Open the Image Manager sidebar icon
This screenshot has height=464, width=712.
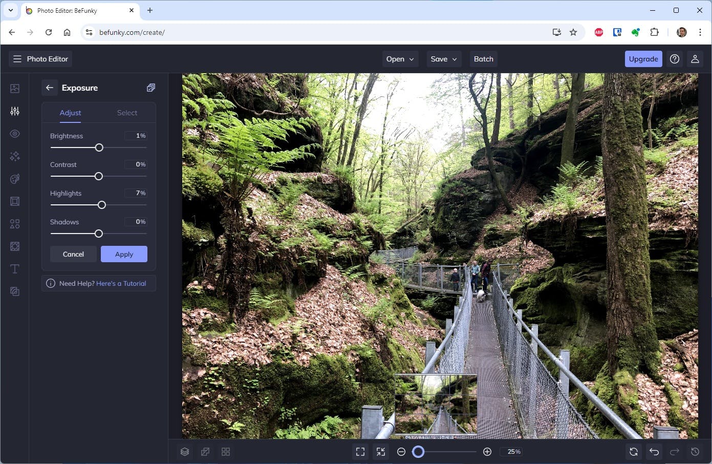coord(15,89)
